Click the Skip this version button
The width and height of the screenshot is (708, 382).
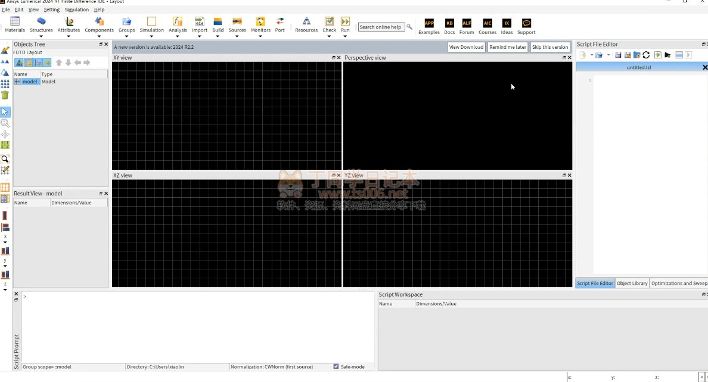[x=549, y=47]
